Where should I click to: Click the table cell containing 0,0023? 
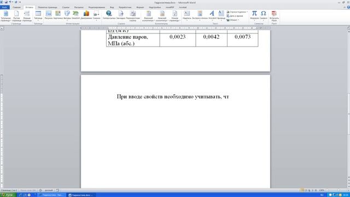tap(178, 40)
